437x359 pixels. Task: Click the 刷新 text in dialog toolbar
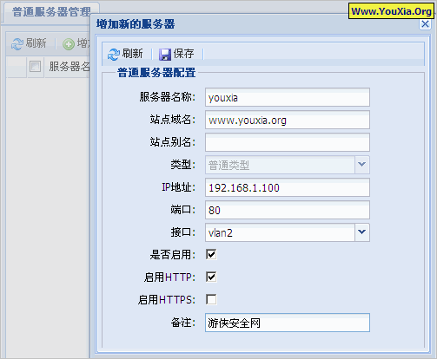[133, 54]
